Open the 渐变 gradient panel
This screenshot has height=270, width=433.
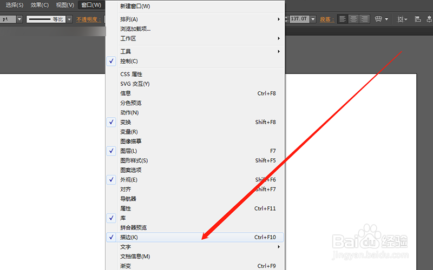pyautogui.click(x=195, y=266)
